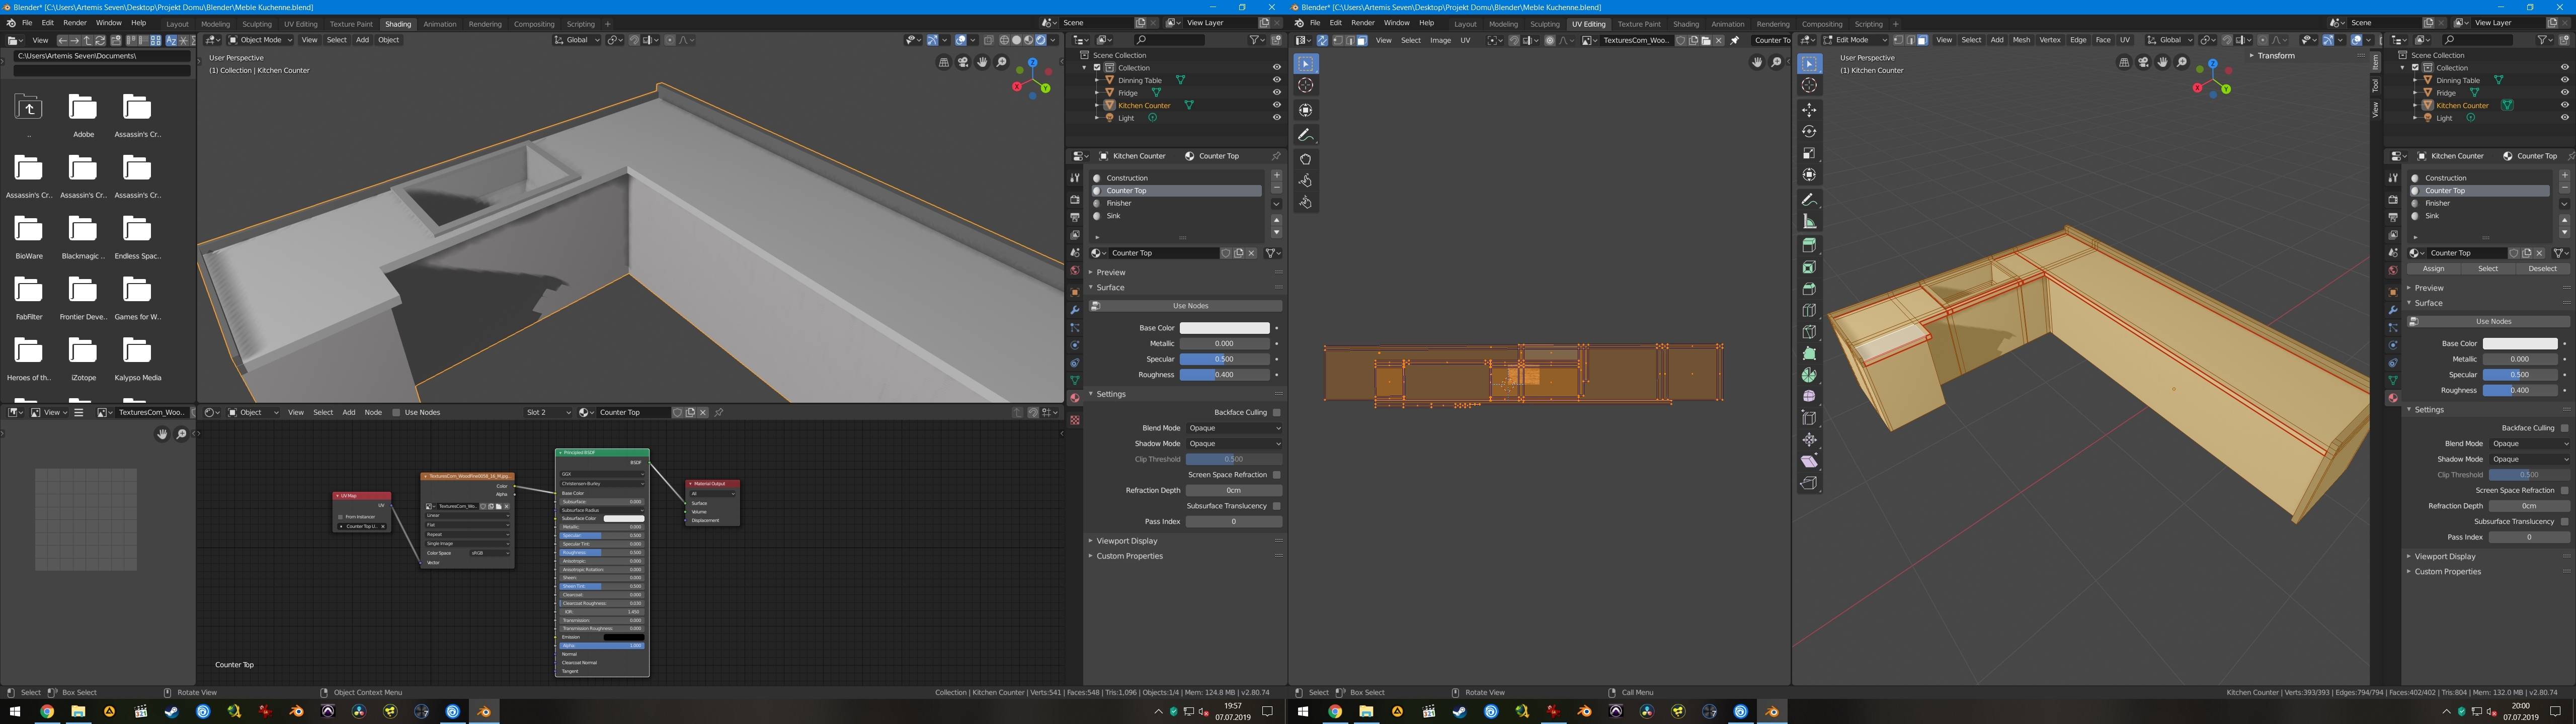
Task: Open Object Data tab in left properties
Action: (x=1074, y=380)
